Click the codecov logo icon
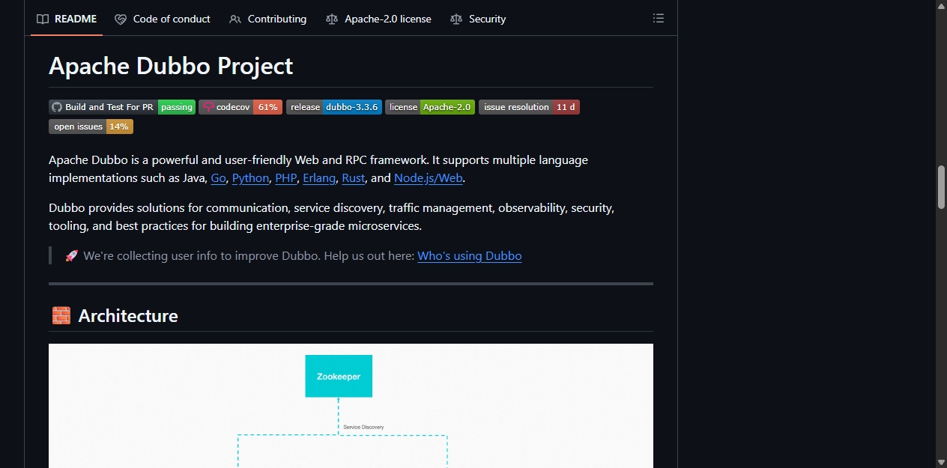The height and width of the screenshot is (468, 947). point(208,107)
